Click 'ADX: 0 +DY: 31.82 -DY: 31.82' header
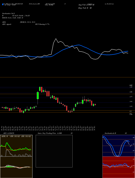The width and height of the screenshot is (135, 178). click(16, 136)
